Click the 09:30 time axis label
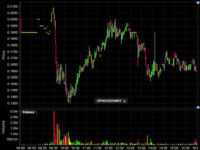 point(54,147)
